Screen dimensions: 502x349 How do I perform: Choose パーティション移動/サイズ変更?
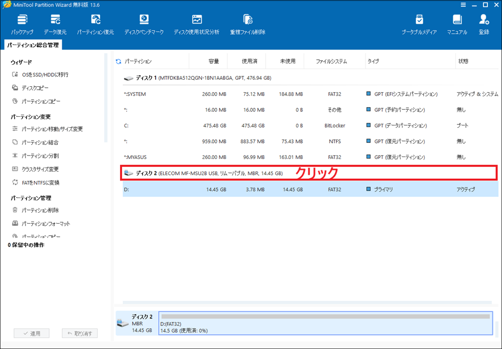(x=48, y=129)
